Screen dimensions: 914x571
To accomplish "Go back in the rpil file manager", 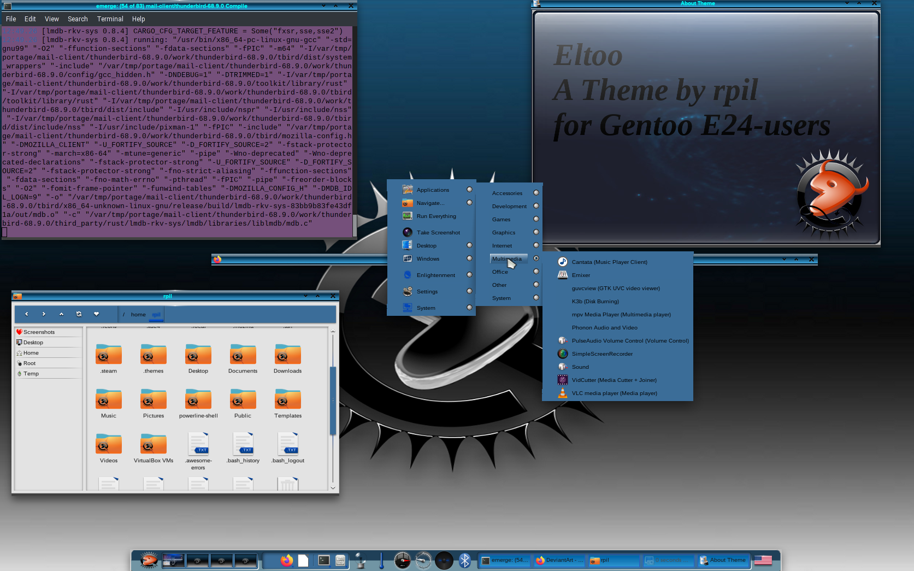I will (26, 314).
